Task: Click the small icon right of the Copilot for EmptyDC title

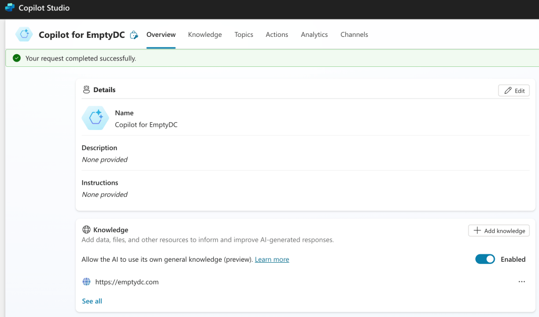Action: click(134, 35)
